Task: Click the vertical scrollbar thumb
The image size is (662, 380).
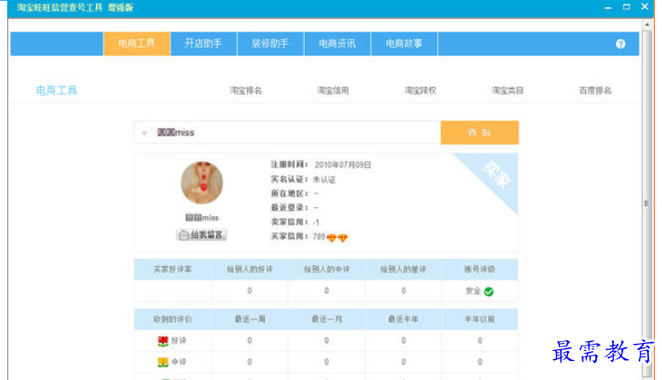Action: pos(647,204)
